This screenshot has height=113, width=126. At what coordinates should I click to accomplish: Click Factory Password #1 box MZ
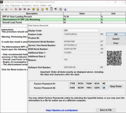104,83
